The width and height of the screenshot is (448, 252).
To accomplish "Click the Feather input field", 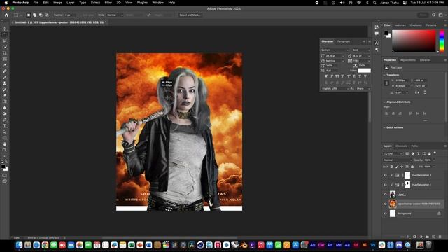I will (x=70, y=15).
